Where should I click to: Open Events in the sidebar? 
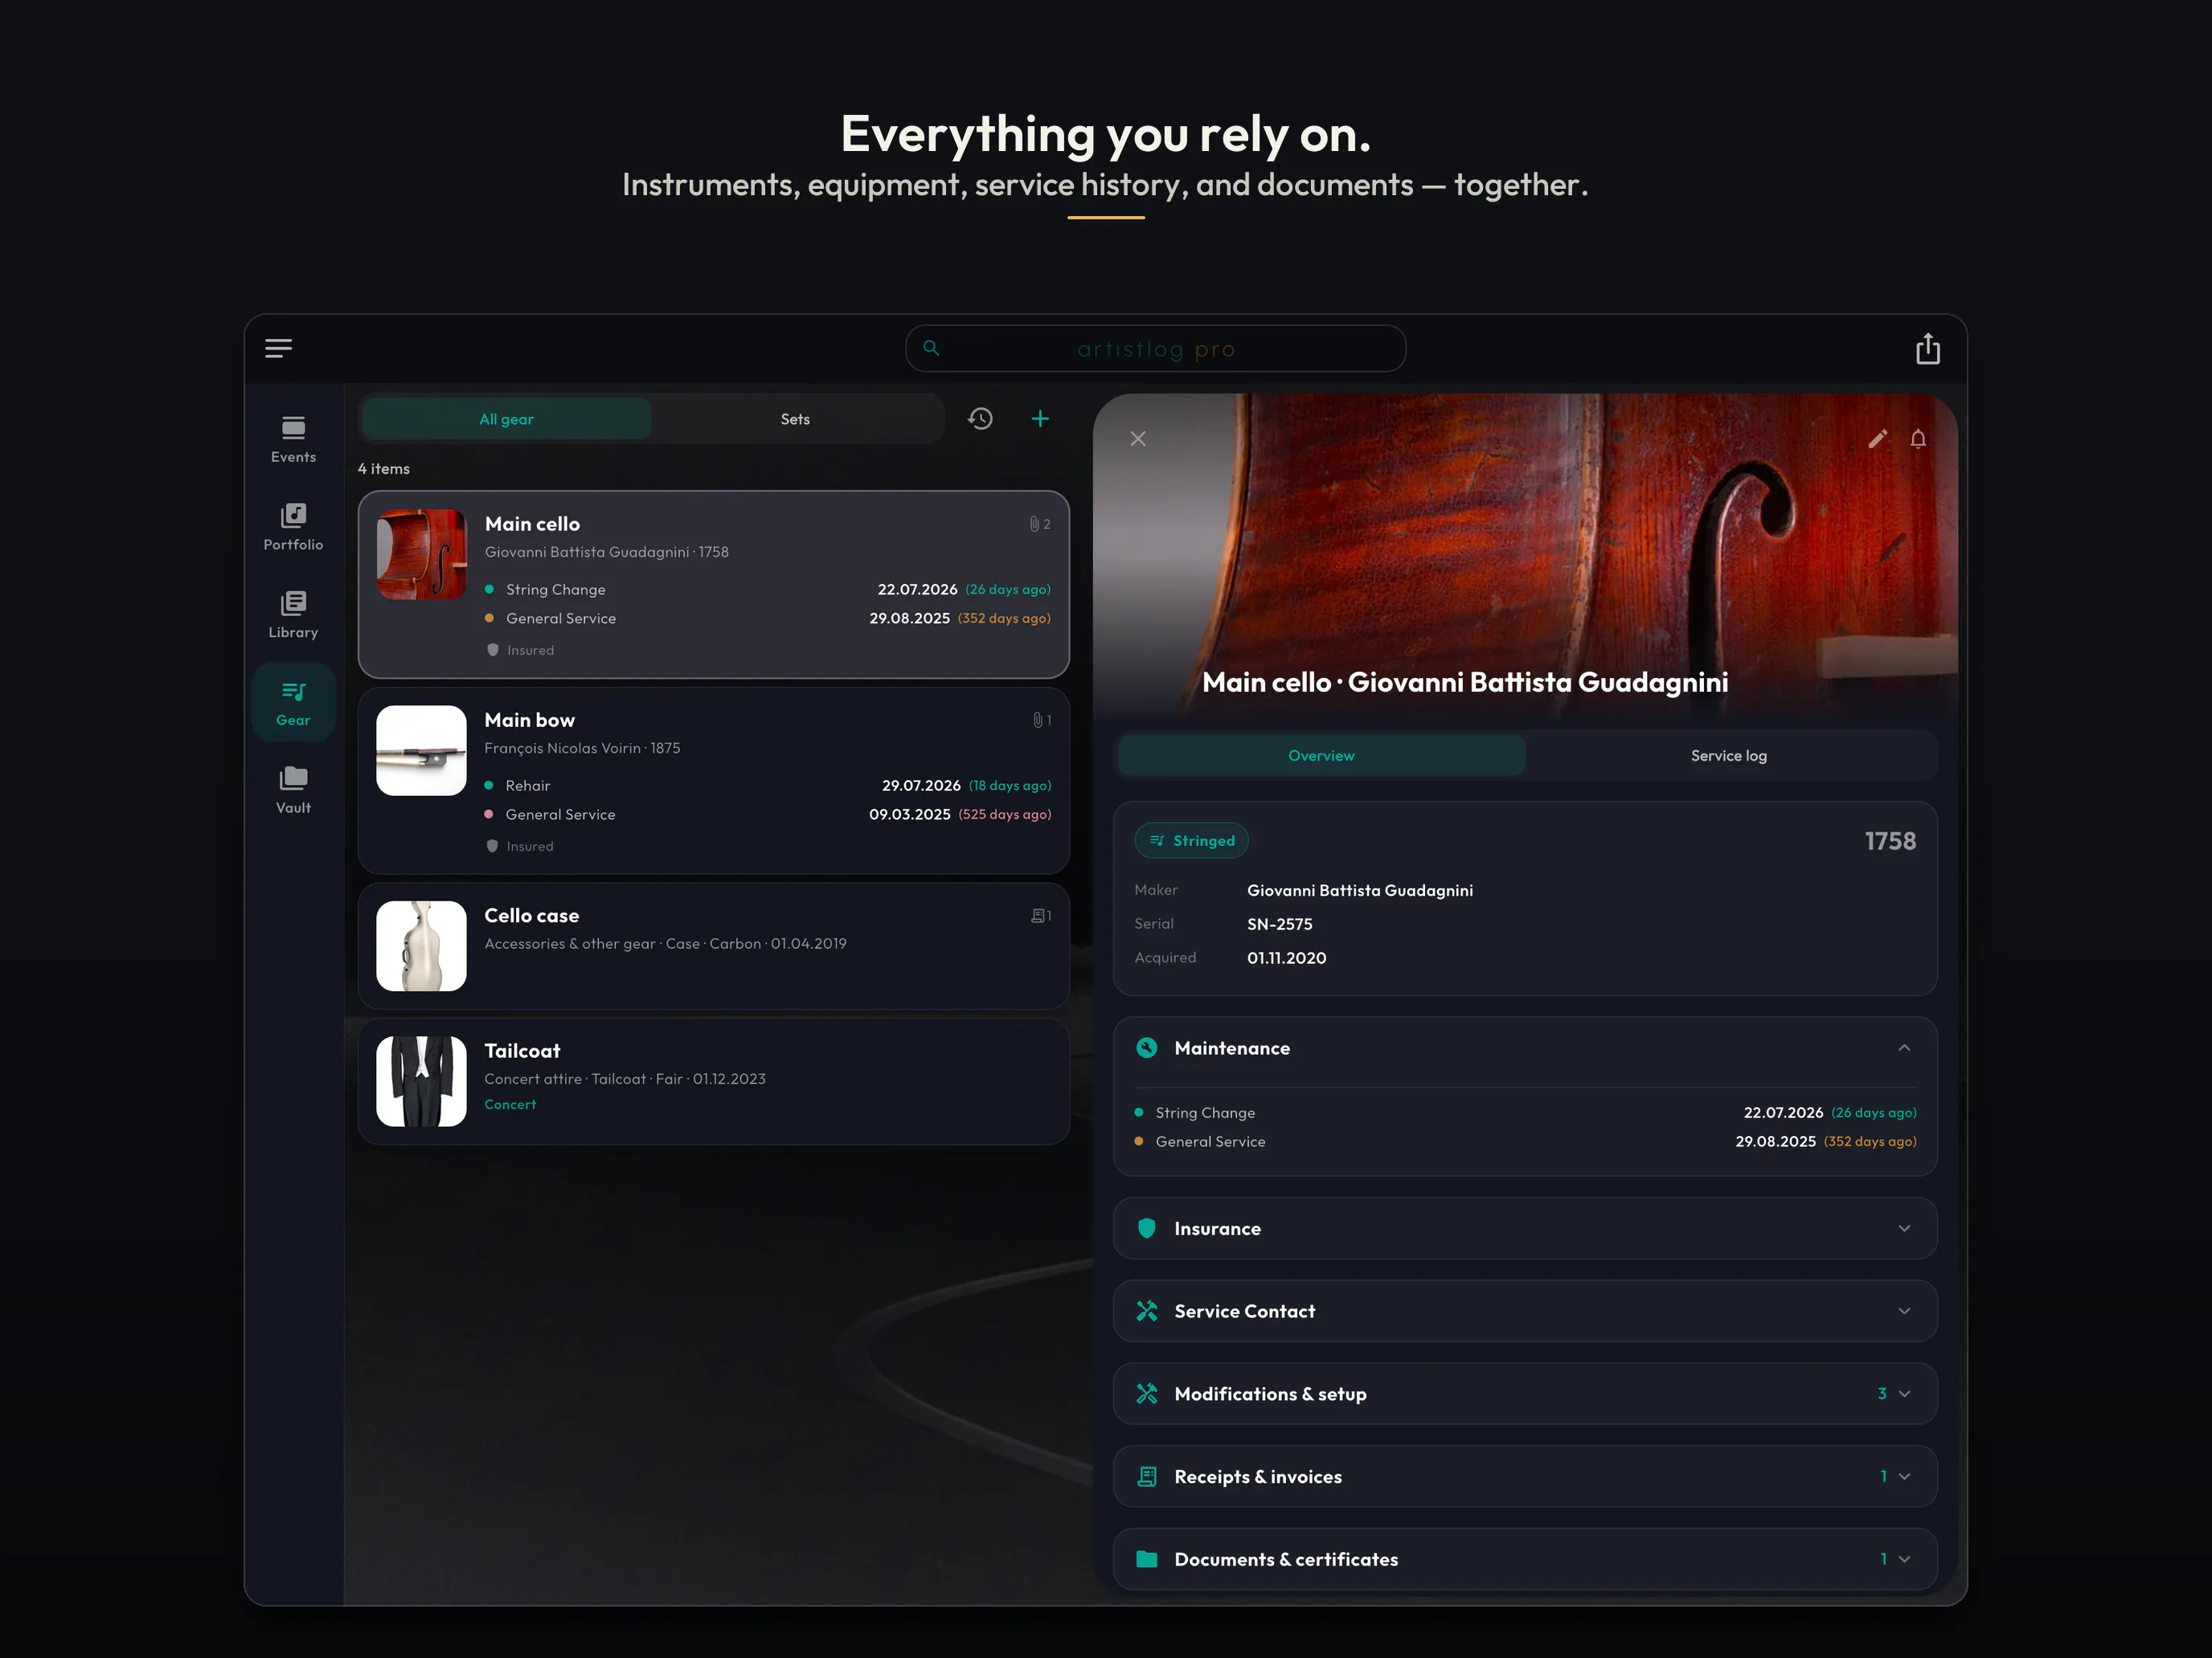pos(293,439)
